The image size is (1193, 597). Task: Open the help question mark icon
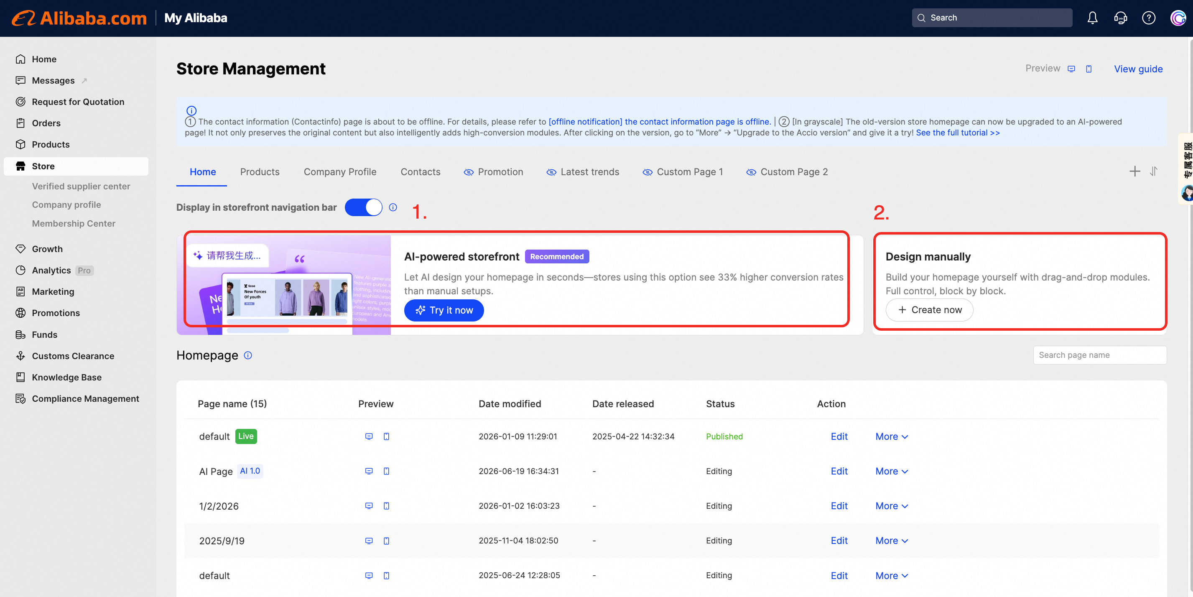click(1149, 18)
